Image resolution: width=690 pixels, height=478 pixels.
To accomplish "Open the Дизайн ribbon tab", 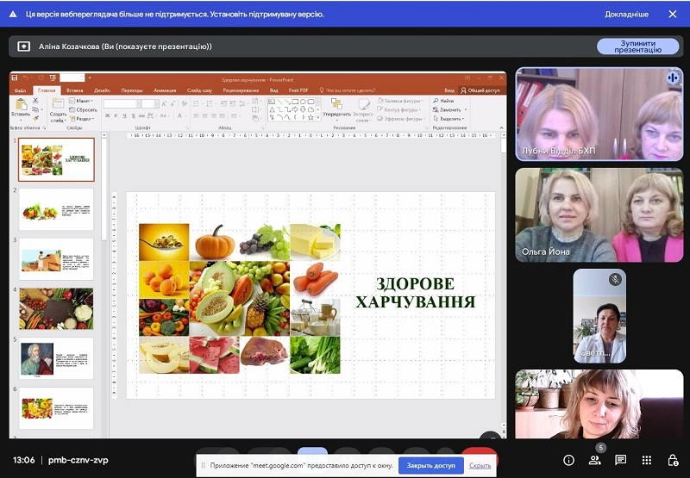I will click(x=102, y=90).
